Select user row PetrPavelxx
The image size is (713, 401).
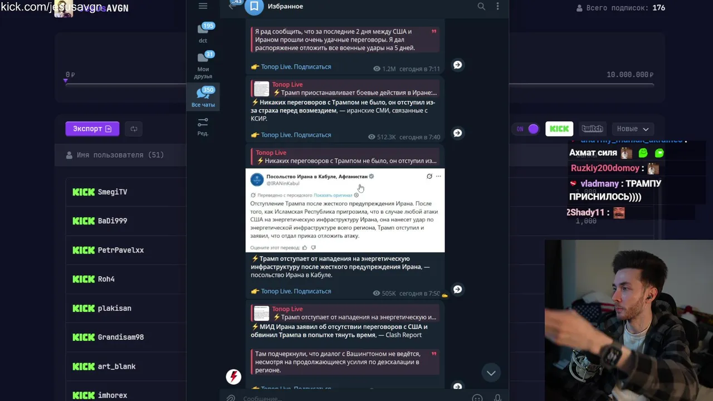click(x=126, y=250)
